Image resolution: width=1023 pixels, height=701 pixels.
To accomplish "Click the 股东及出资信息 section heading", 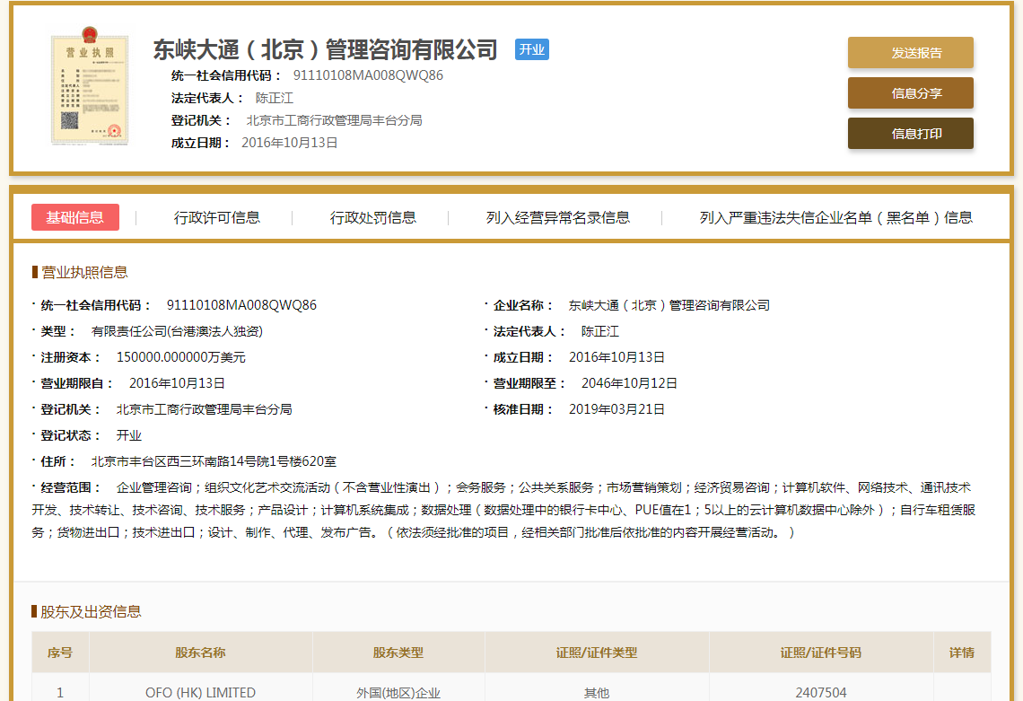I will point(91,611).
